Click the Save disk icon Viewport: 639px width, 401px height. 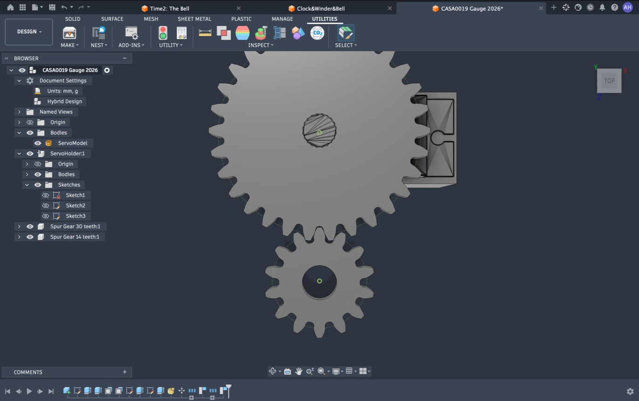pos(52,7)
